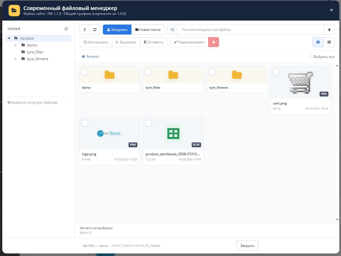Screen dimensions: 341x256
Task: Click the Каталог breadcrumb link
Action: tap(93, 57)
